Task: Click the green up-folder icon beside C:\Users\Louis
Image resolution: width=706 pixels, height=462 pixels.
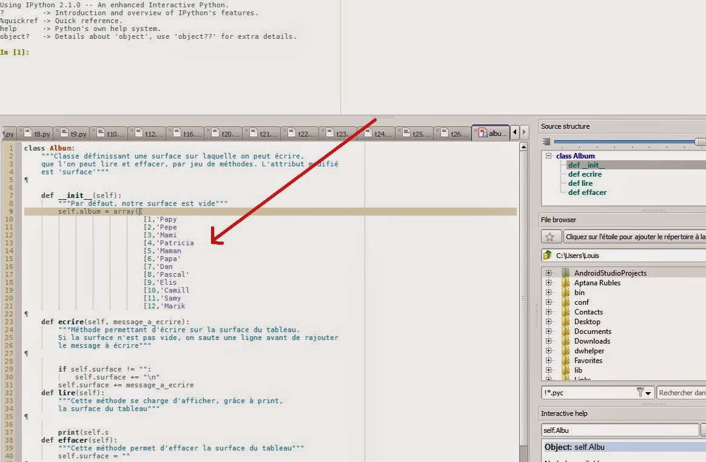Action: coord(548,255)
